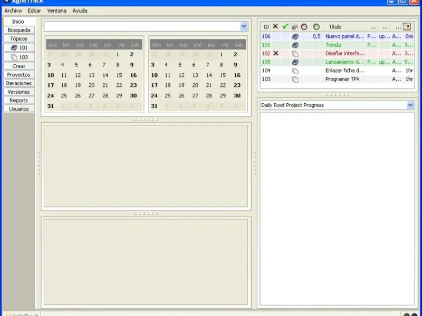Select day 13 in the right calendar
Viewport: 422px width, 316px height.
pos(195,75)
